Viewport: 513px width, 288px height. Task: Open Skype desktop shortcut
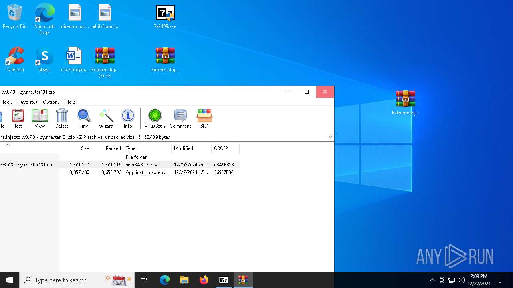44,60
